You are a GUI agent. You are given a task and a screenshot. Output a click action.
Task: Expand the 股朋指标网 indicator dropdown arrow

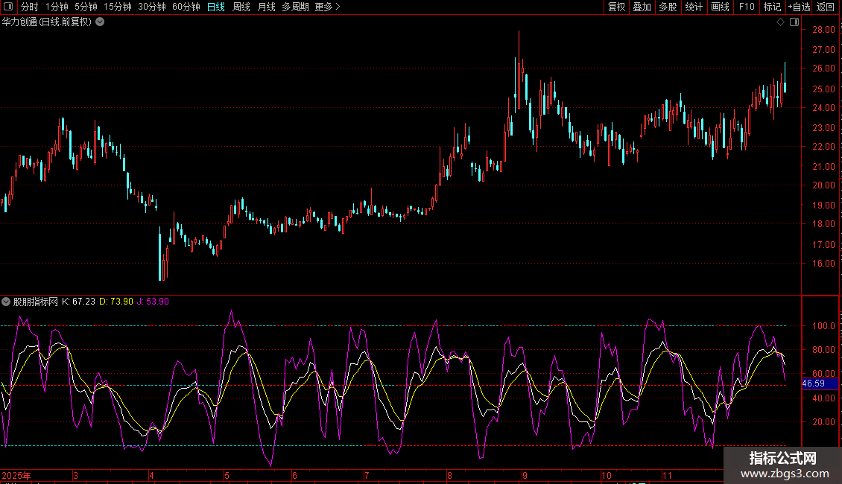(6, 302)
